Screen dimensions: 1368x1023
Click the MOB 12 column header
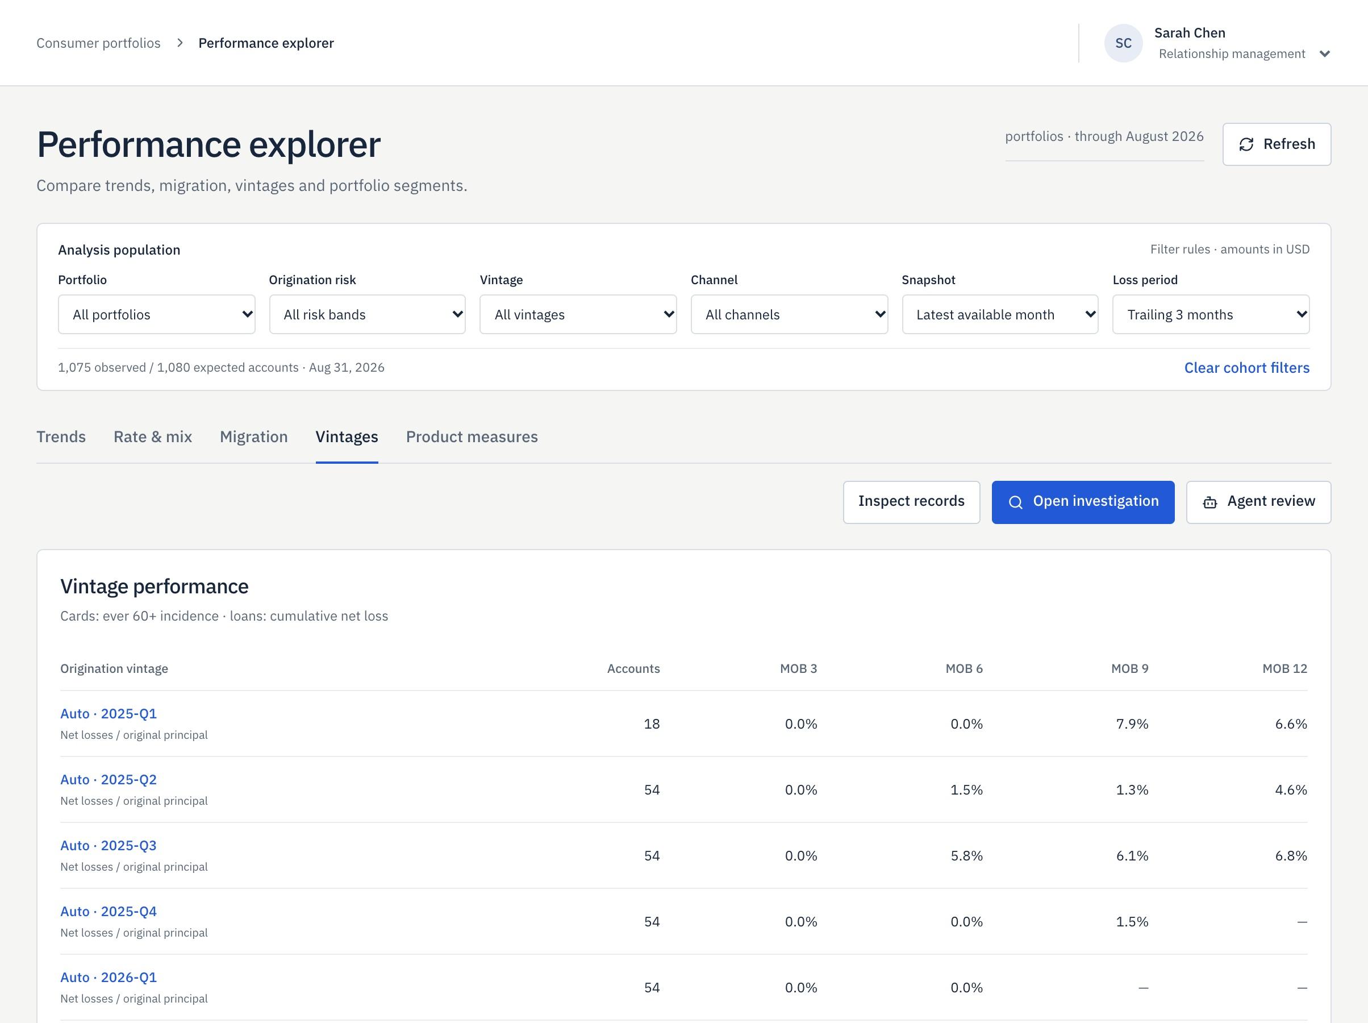click(x=1284, y=668)
